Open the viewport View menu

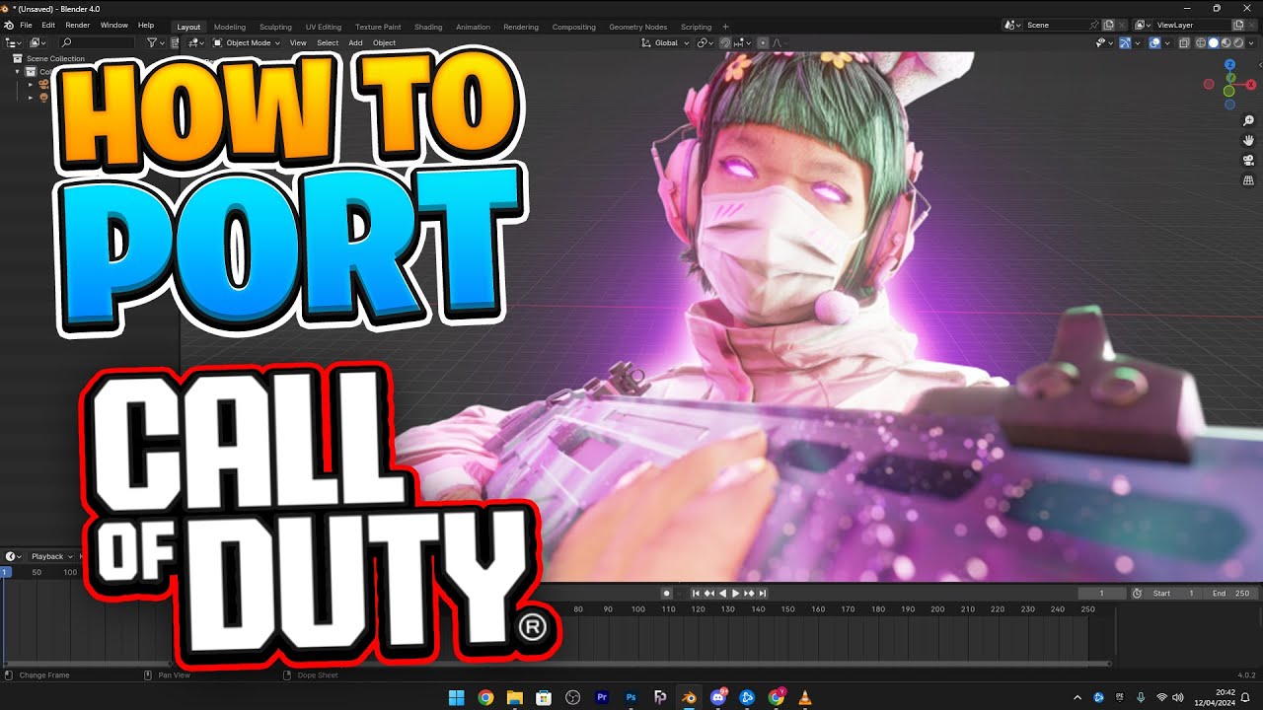click(x=298, y=42)
